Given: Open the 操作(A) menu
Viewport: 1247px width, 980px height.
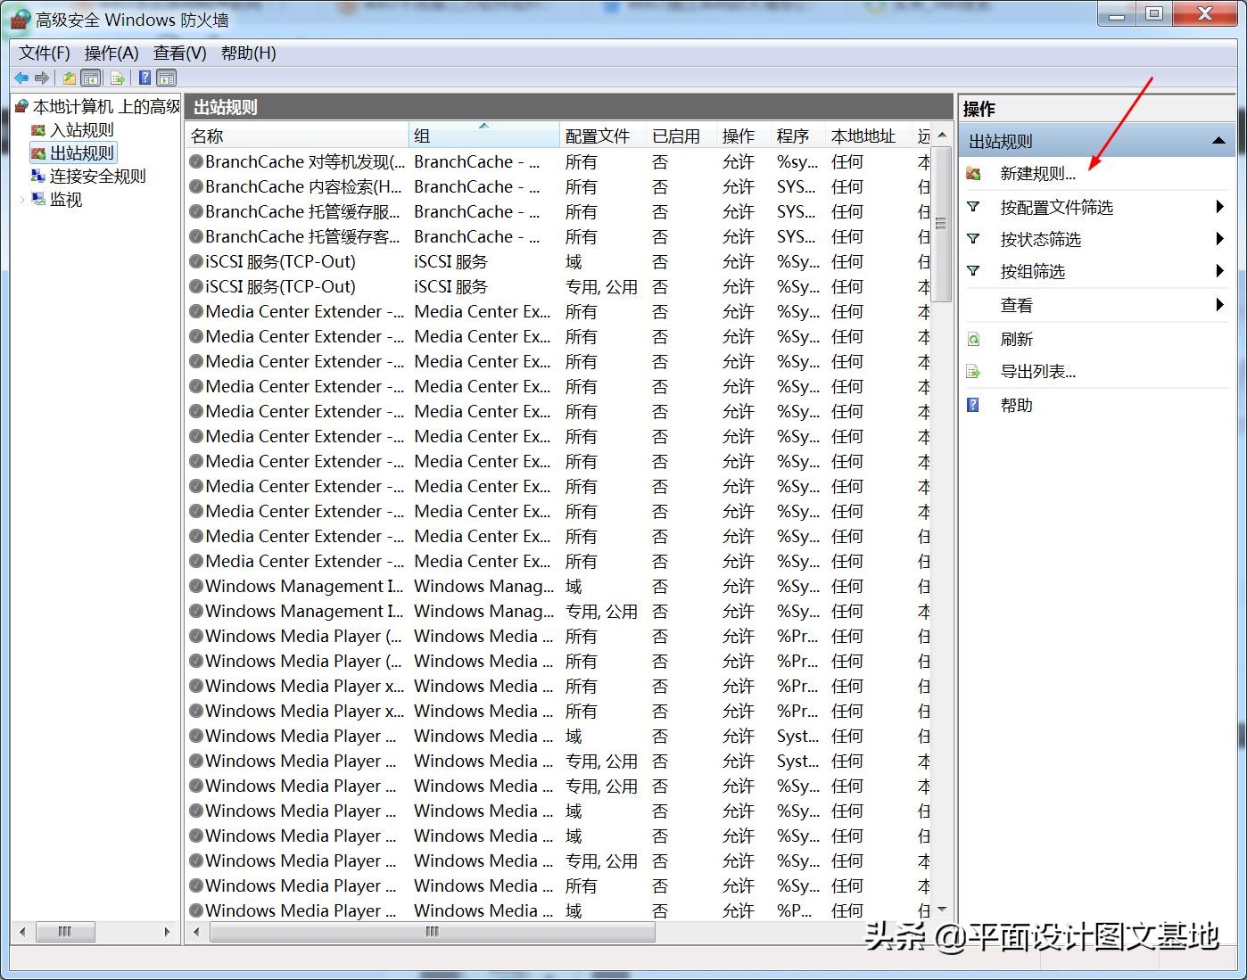Looking at the screenshot, I should coord(111,53).
